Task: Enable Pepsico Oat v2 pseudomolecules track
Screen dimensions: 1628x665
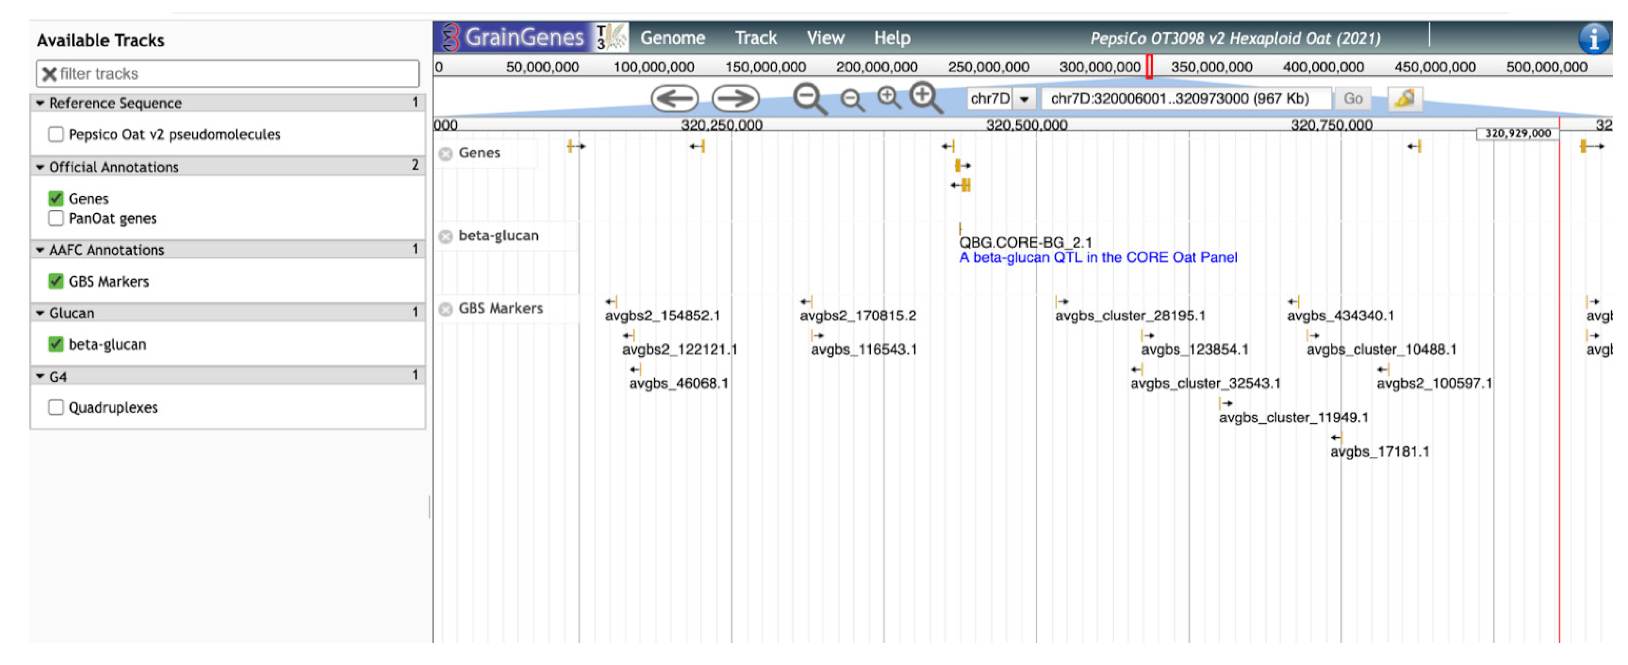Action: pos(56,134)
